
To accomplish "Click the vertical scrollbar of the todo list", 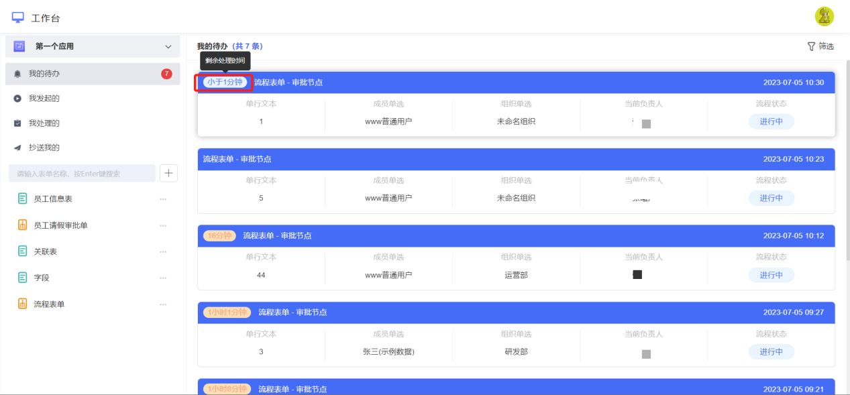I will [x=846, y=161].
